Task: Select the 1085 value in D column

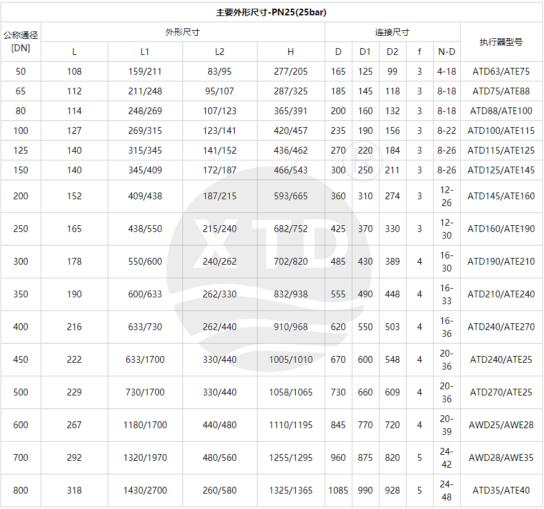Action: (338, 490)
